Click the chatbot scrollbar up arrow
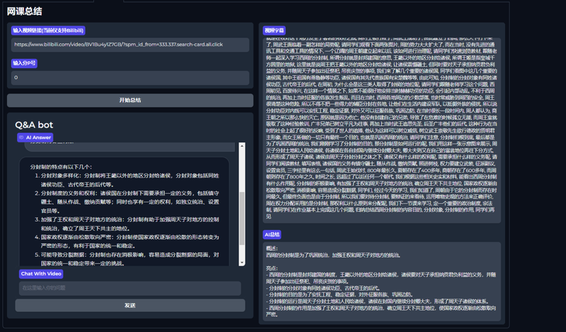Screen dimensions: 566x332 coord(242,146)
